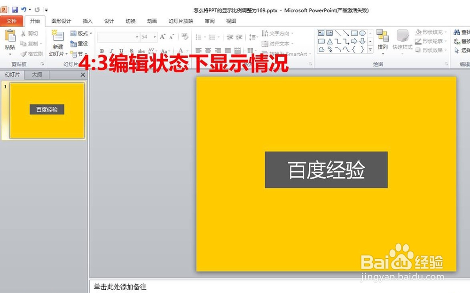
Task: Toggle center text alignment
Action: pyautogui.click(x=208, y=51)
